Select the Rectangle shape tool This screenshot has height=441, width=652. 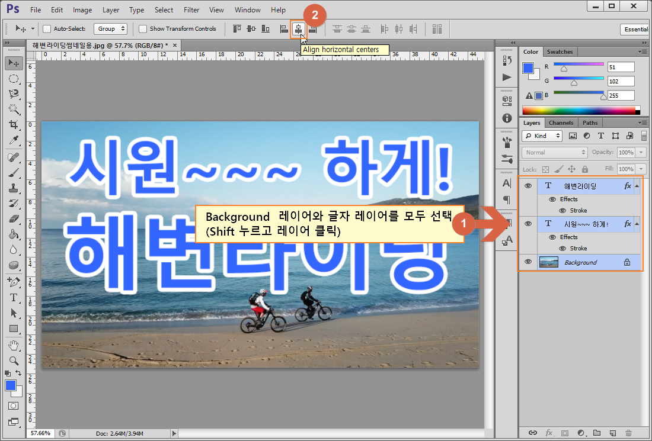coord(14,329)
